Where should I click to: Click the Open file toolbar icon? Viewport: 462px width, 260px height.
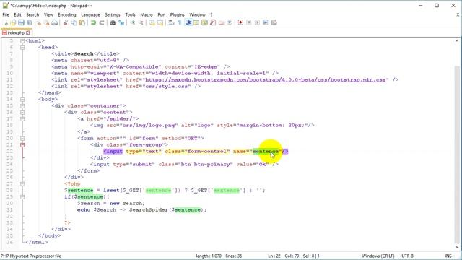13,22
